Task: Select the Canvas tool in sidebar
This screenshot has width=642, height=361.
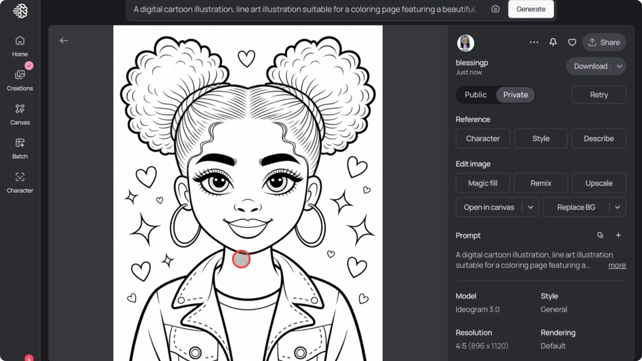Action: pos(20,114)
